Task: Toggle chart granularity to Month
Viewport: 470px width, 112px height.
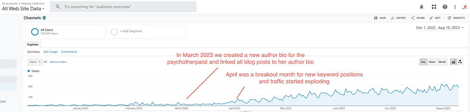Action: point(442,62)
